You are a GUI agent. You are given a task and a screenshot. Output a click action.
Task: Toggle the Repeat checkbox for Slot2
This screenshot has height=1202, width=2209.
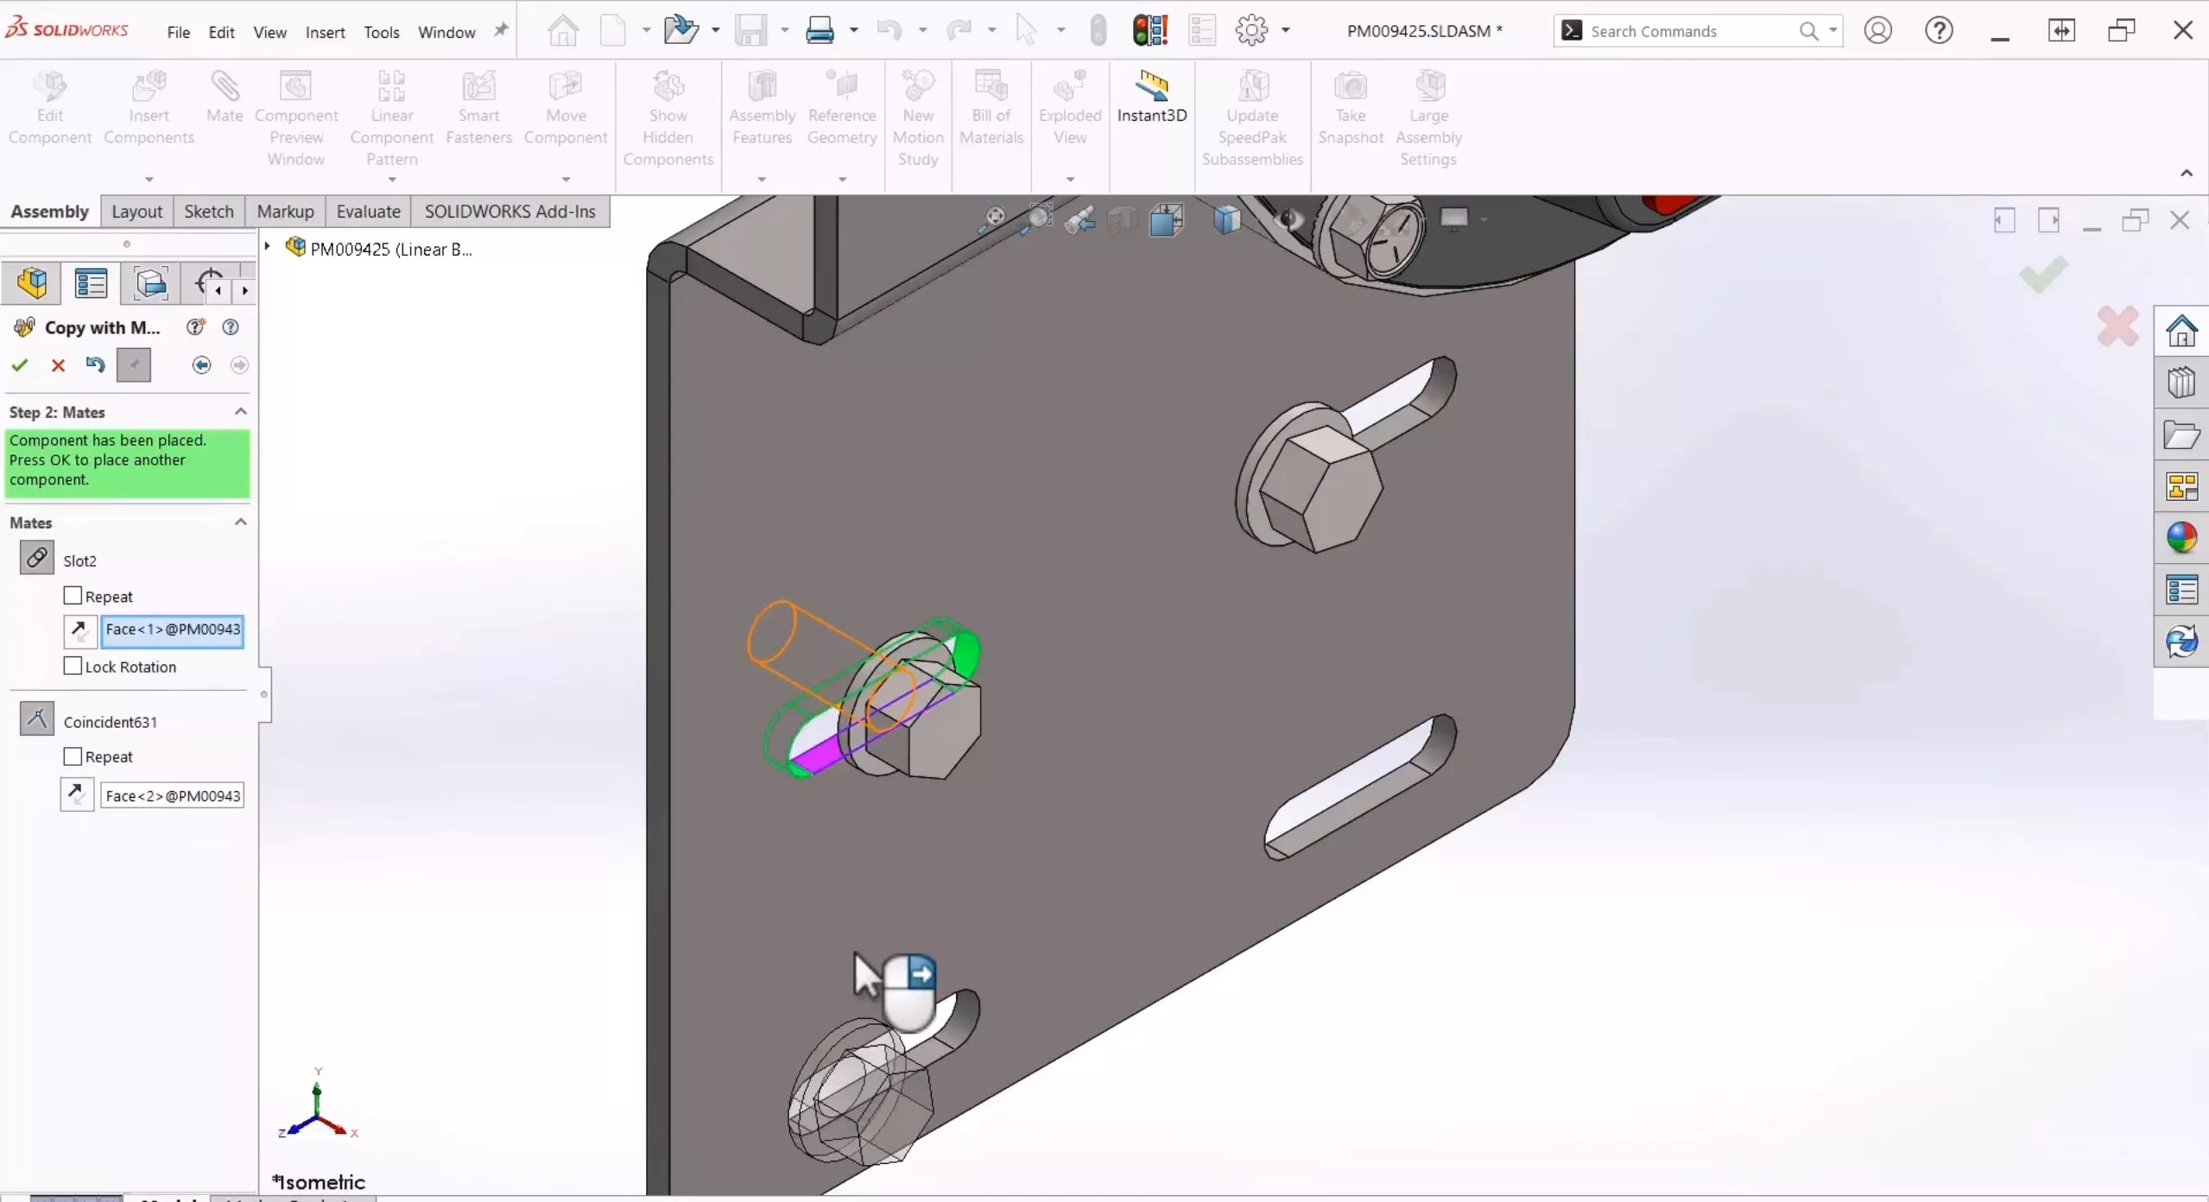click(x=73, y=593)
